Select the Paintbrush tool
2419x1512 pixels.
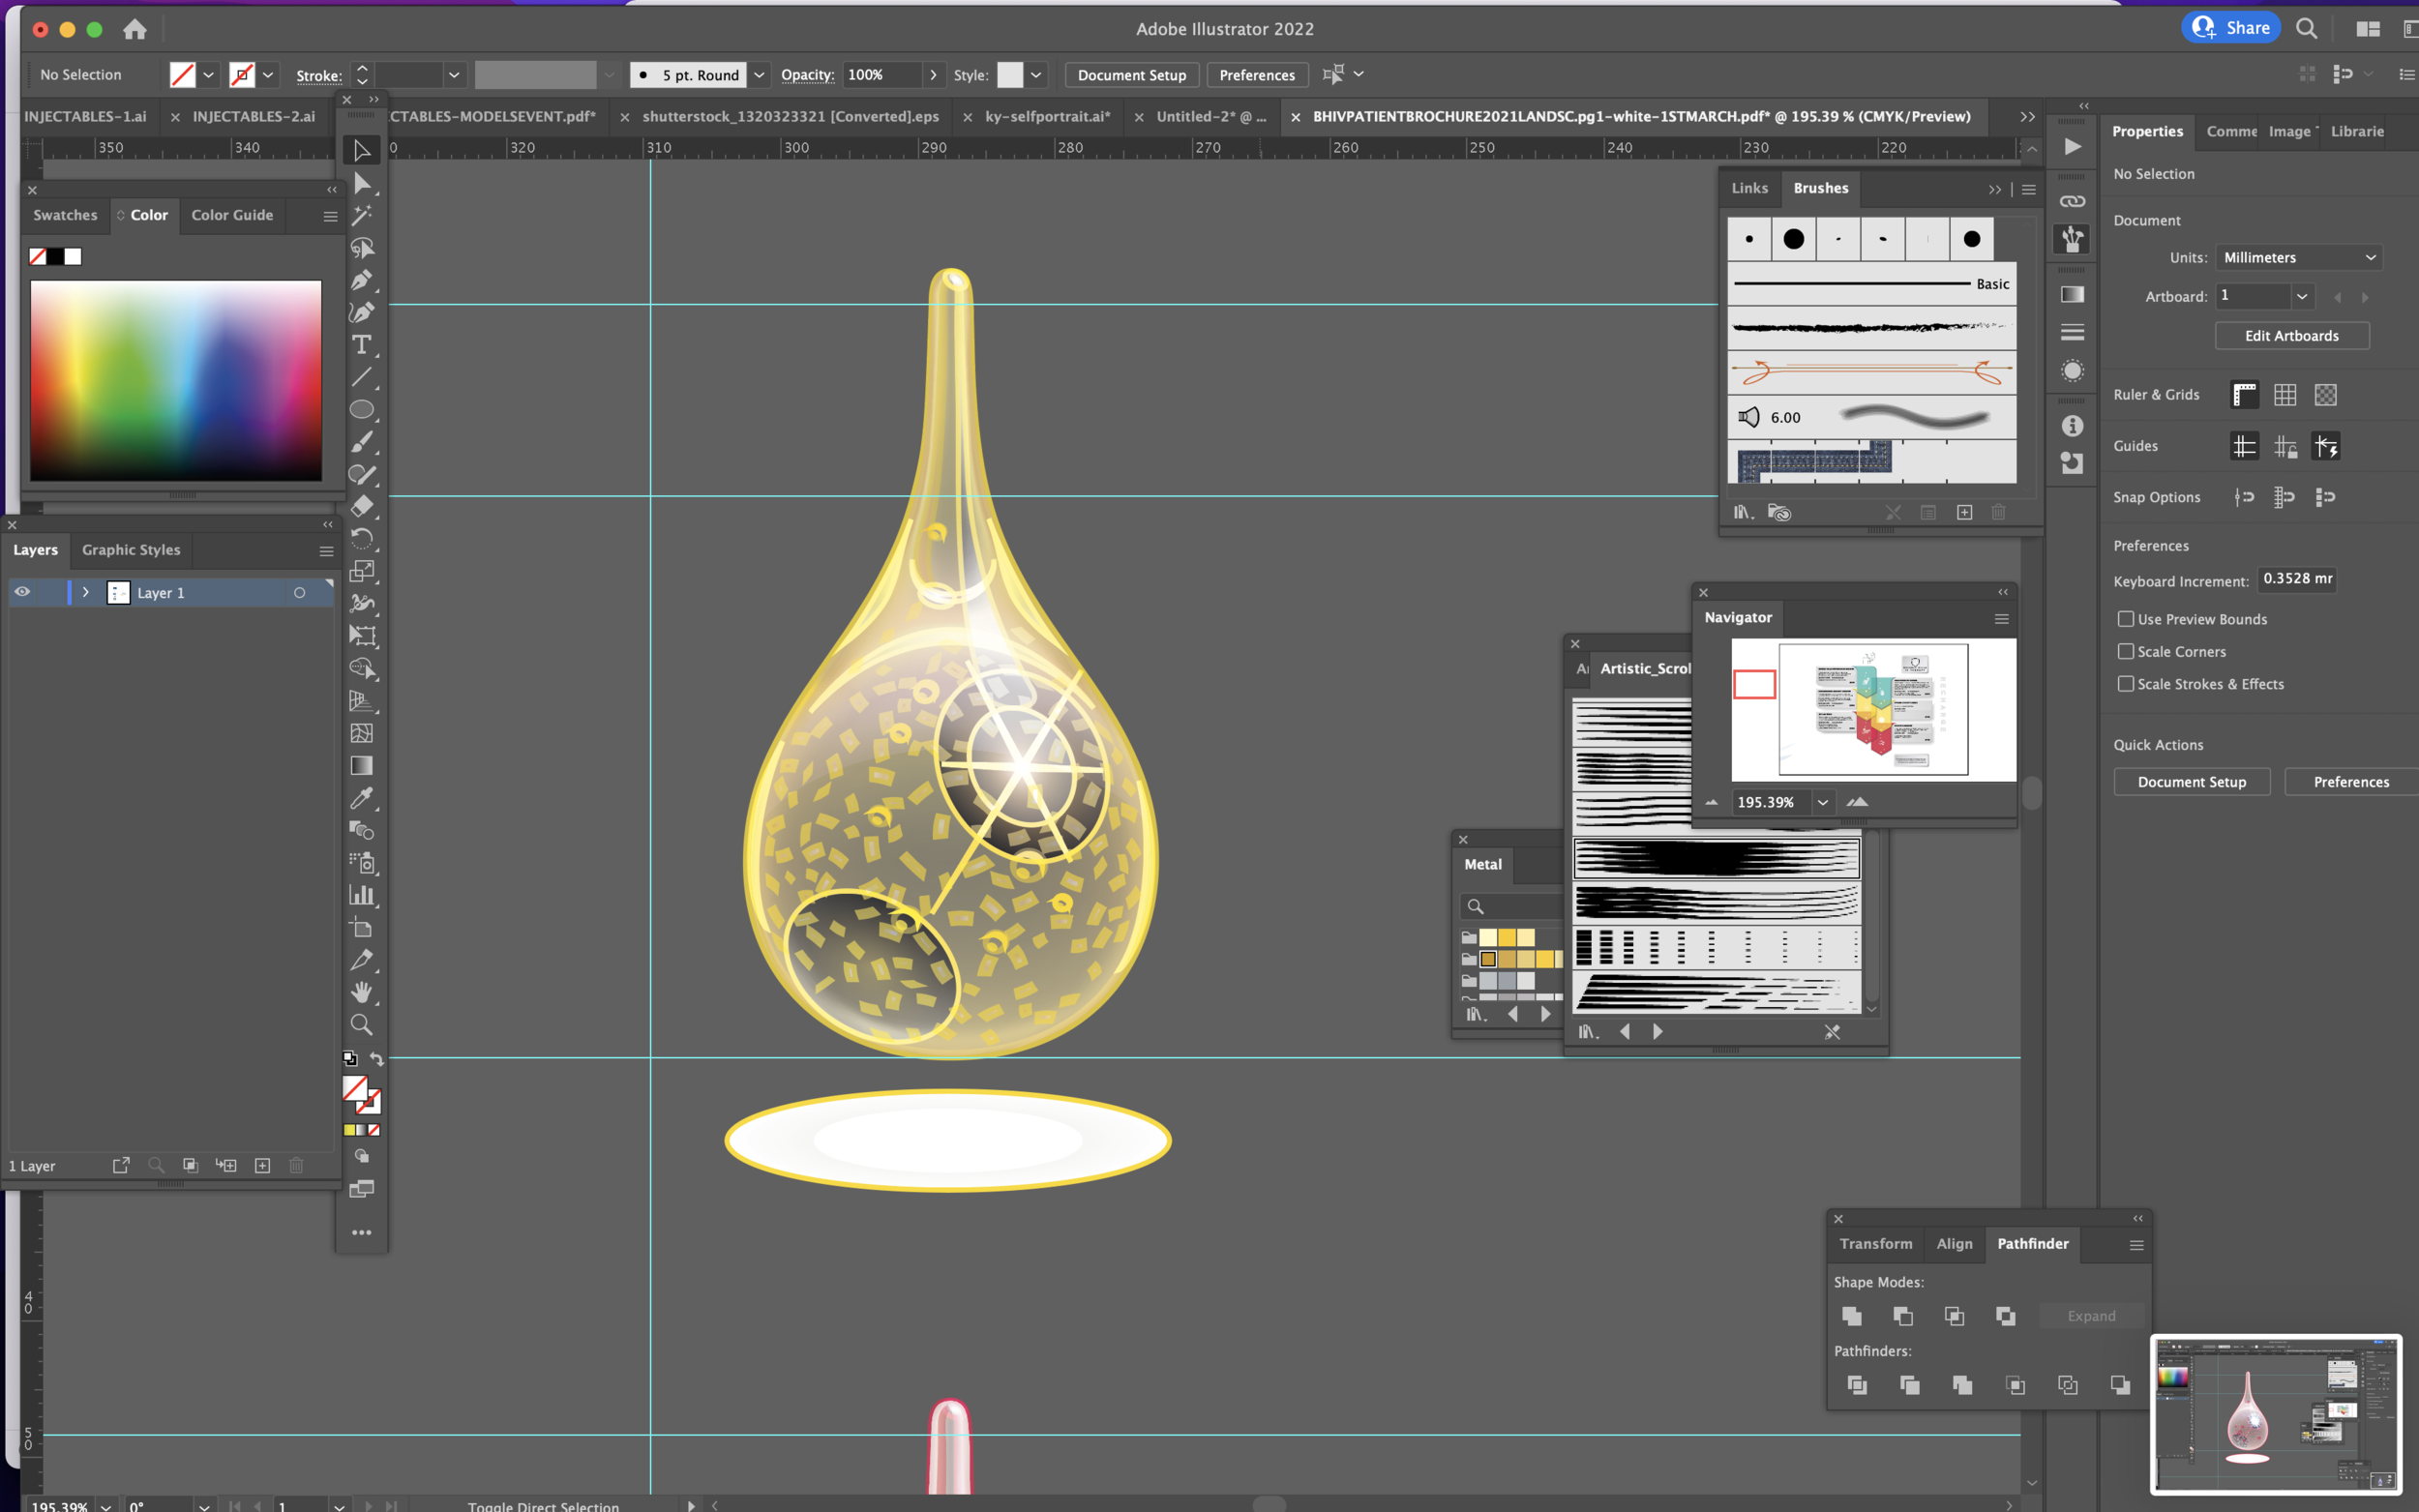[362, 441]
